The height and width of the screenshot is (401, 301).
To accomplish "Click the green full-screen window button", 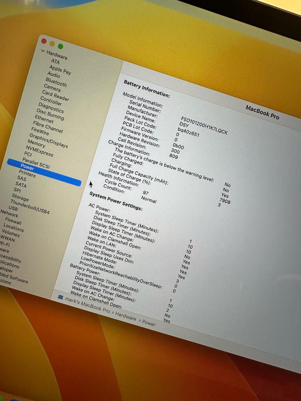I will click(60, 46).
